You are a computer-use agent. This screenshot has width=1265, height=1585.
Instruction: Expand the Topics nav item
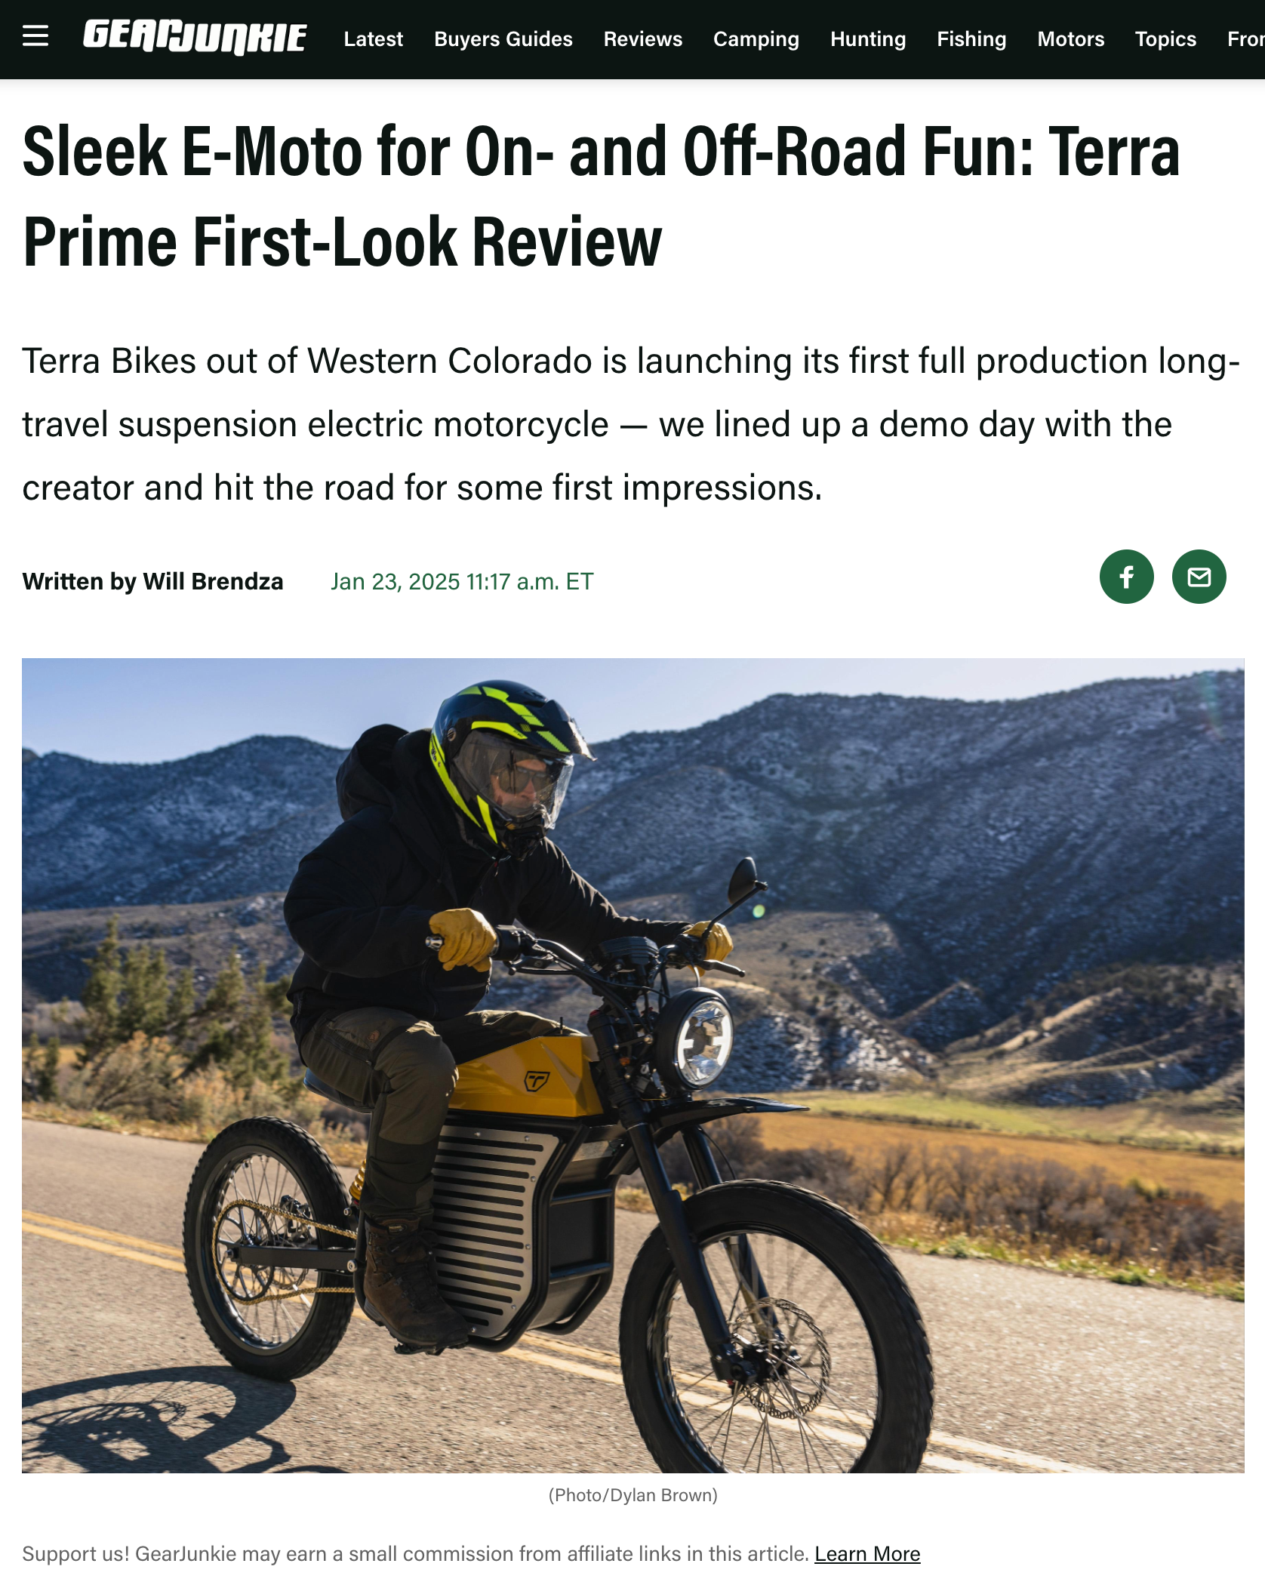(1165, 39)
